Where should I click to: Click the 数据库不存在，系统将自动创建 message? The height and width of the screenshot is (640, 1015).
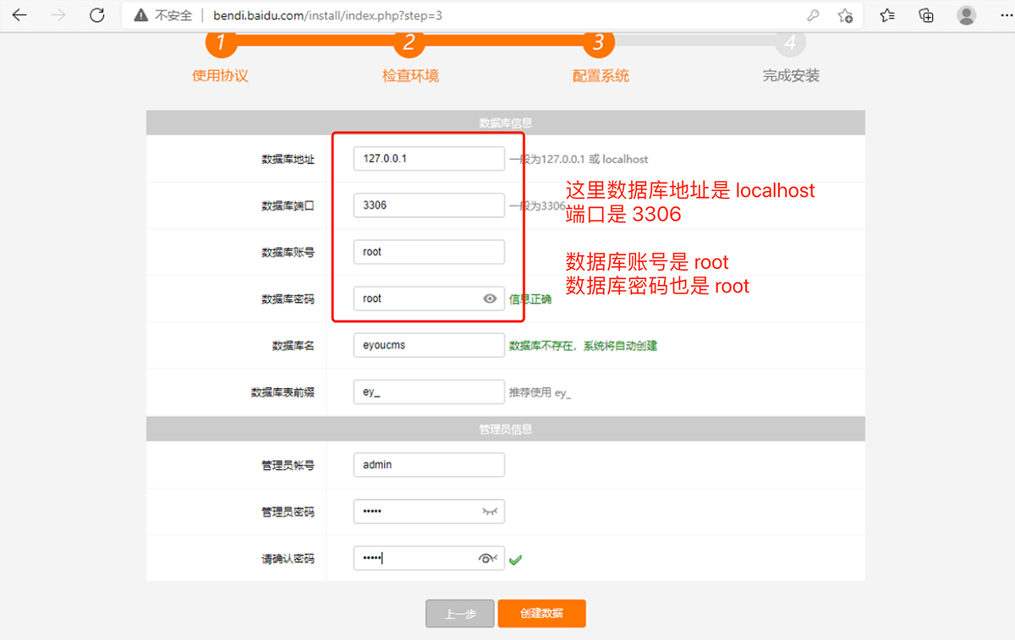pos(583,346)
